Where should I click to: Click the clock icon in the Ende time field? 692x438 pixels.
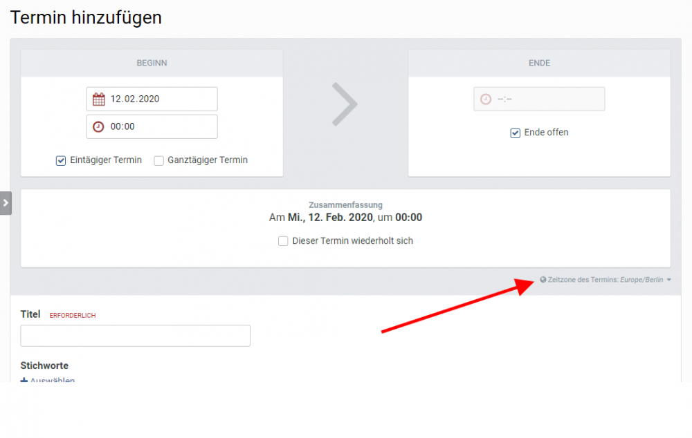click(x=485, y=99)
